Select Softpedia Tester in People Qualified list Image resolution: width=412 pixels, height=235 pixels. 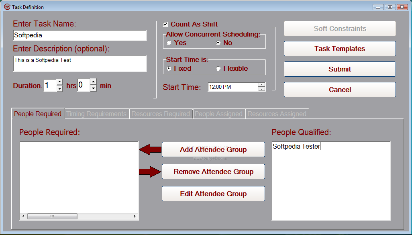(296, 147)
